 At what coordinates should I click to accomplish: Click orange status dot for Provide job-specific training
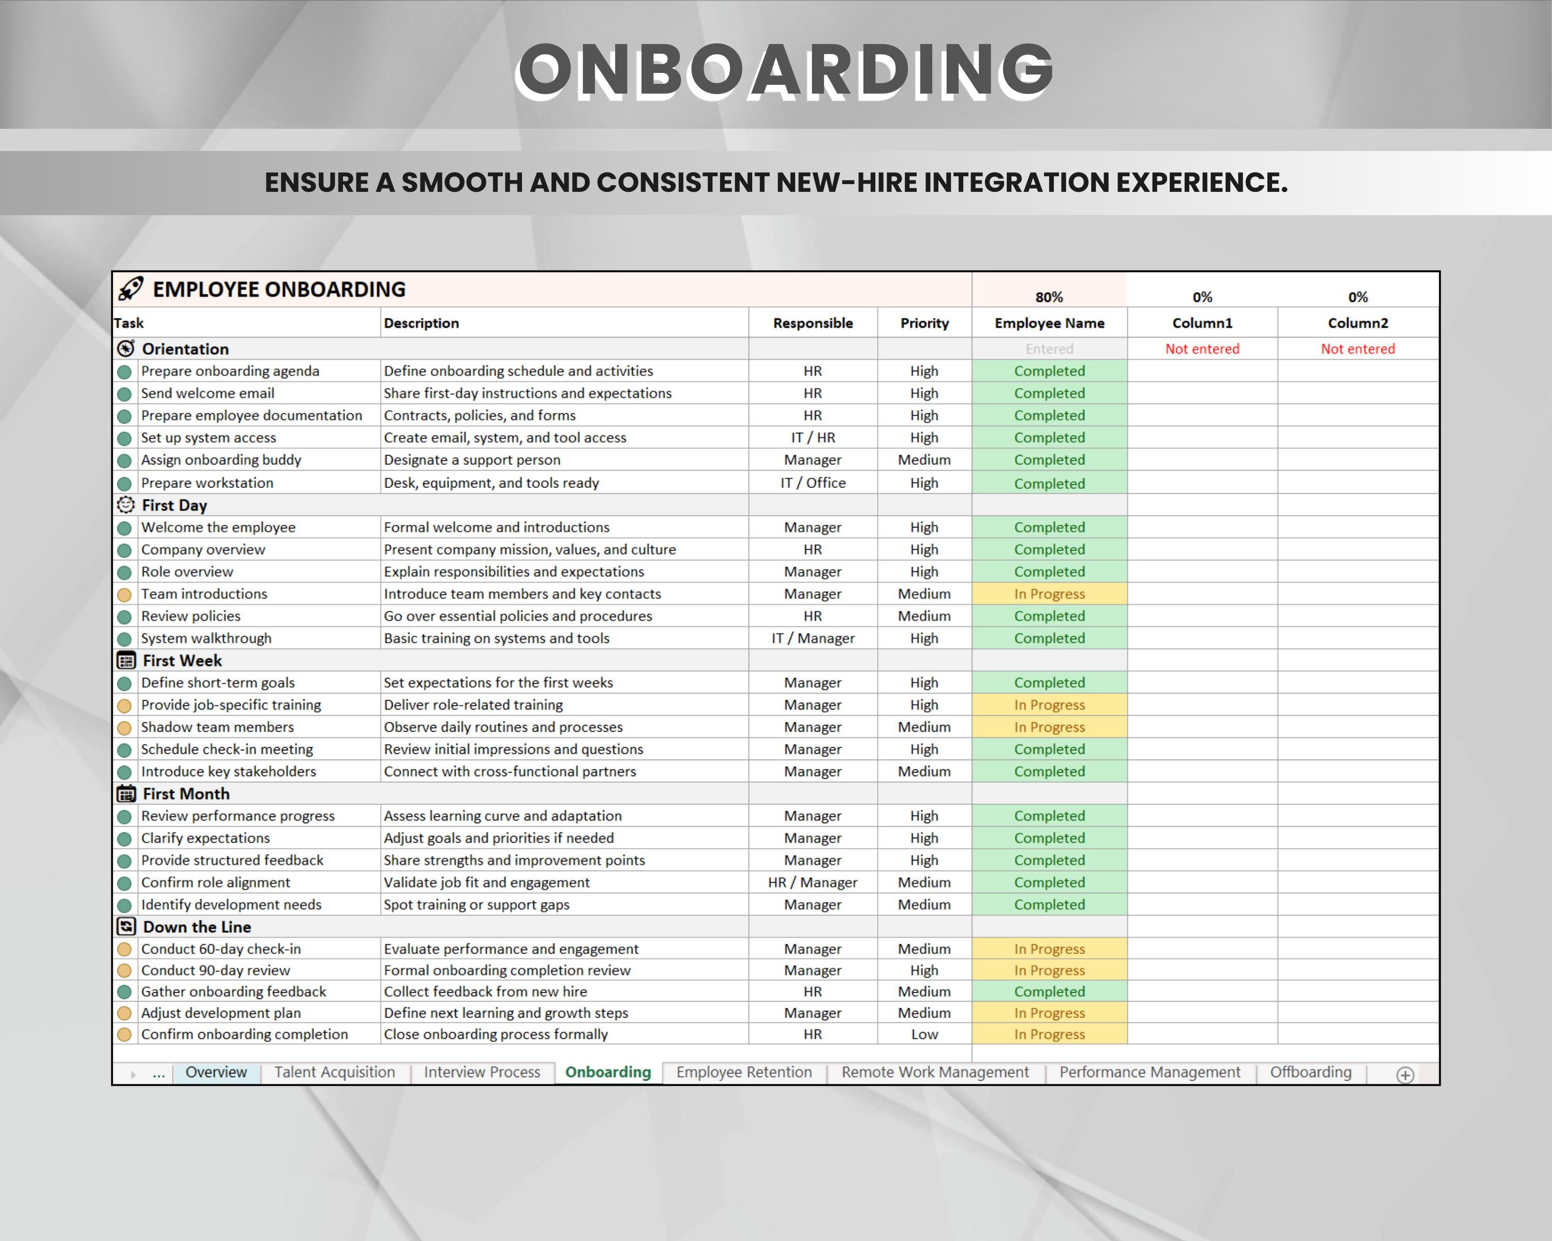coord(125,706)
